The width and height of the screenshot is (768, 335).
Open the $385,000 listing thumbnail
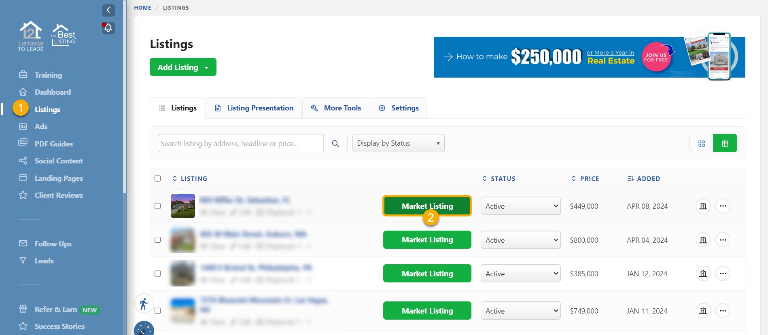tap(183, 274)
